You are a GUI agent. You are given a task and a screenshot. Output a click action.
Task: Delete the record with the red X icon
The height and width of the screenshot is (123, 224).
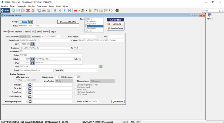(28, 11)
